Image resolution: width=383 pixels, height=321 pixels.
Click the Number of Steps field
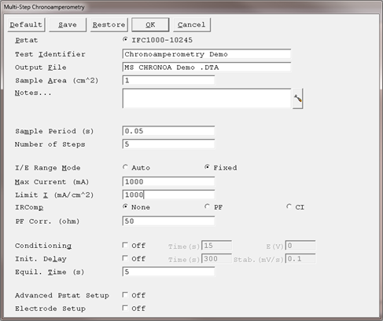168,144
